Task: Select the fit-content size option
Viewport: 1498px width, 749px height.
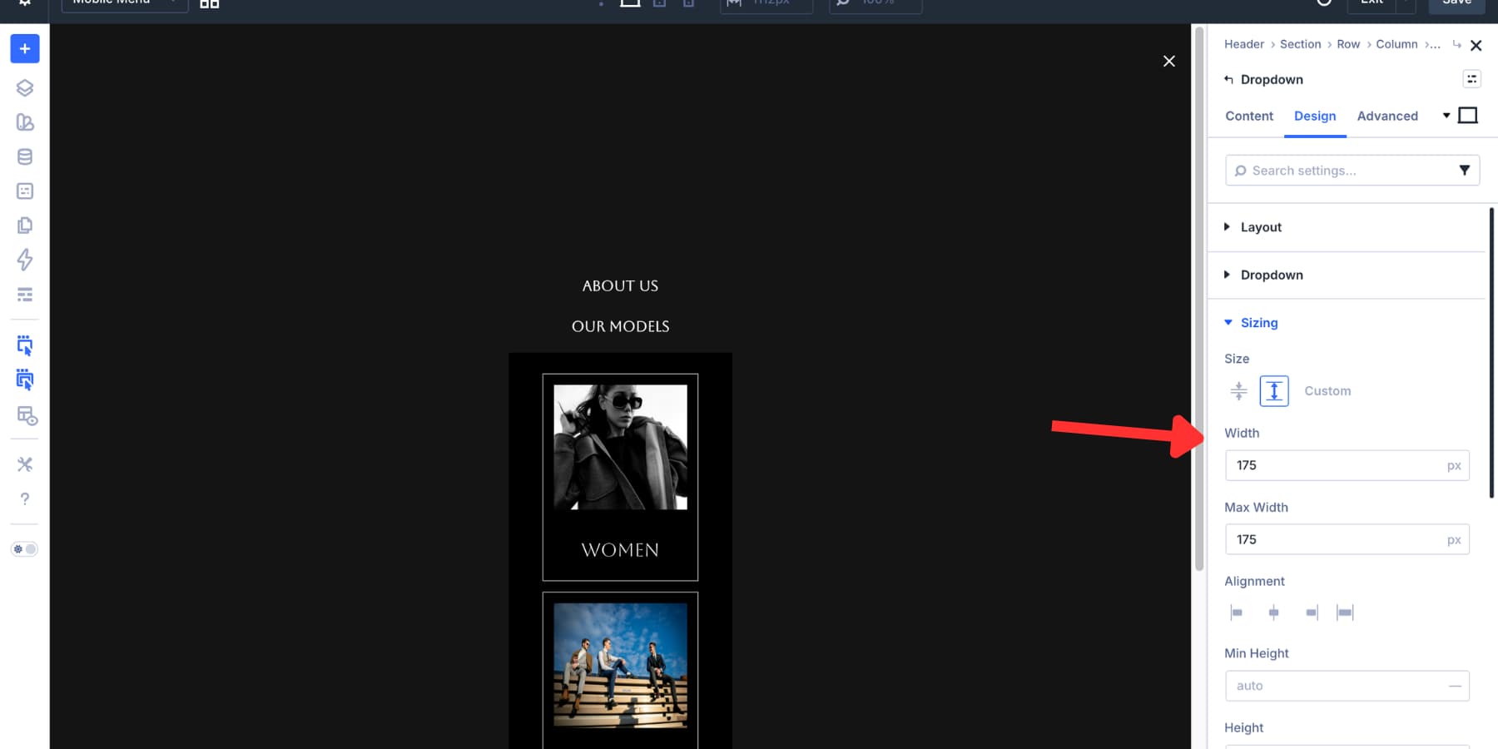Action: pyautogui.click(x=1239, y=391)
